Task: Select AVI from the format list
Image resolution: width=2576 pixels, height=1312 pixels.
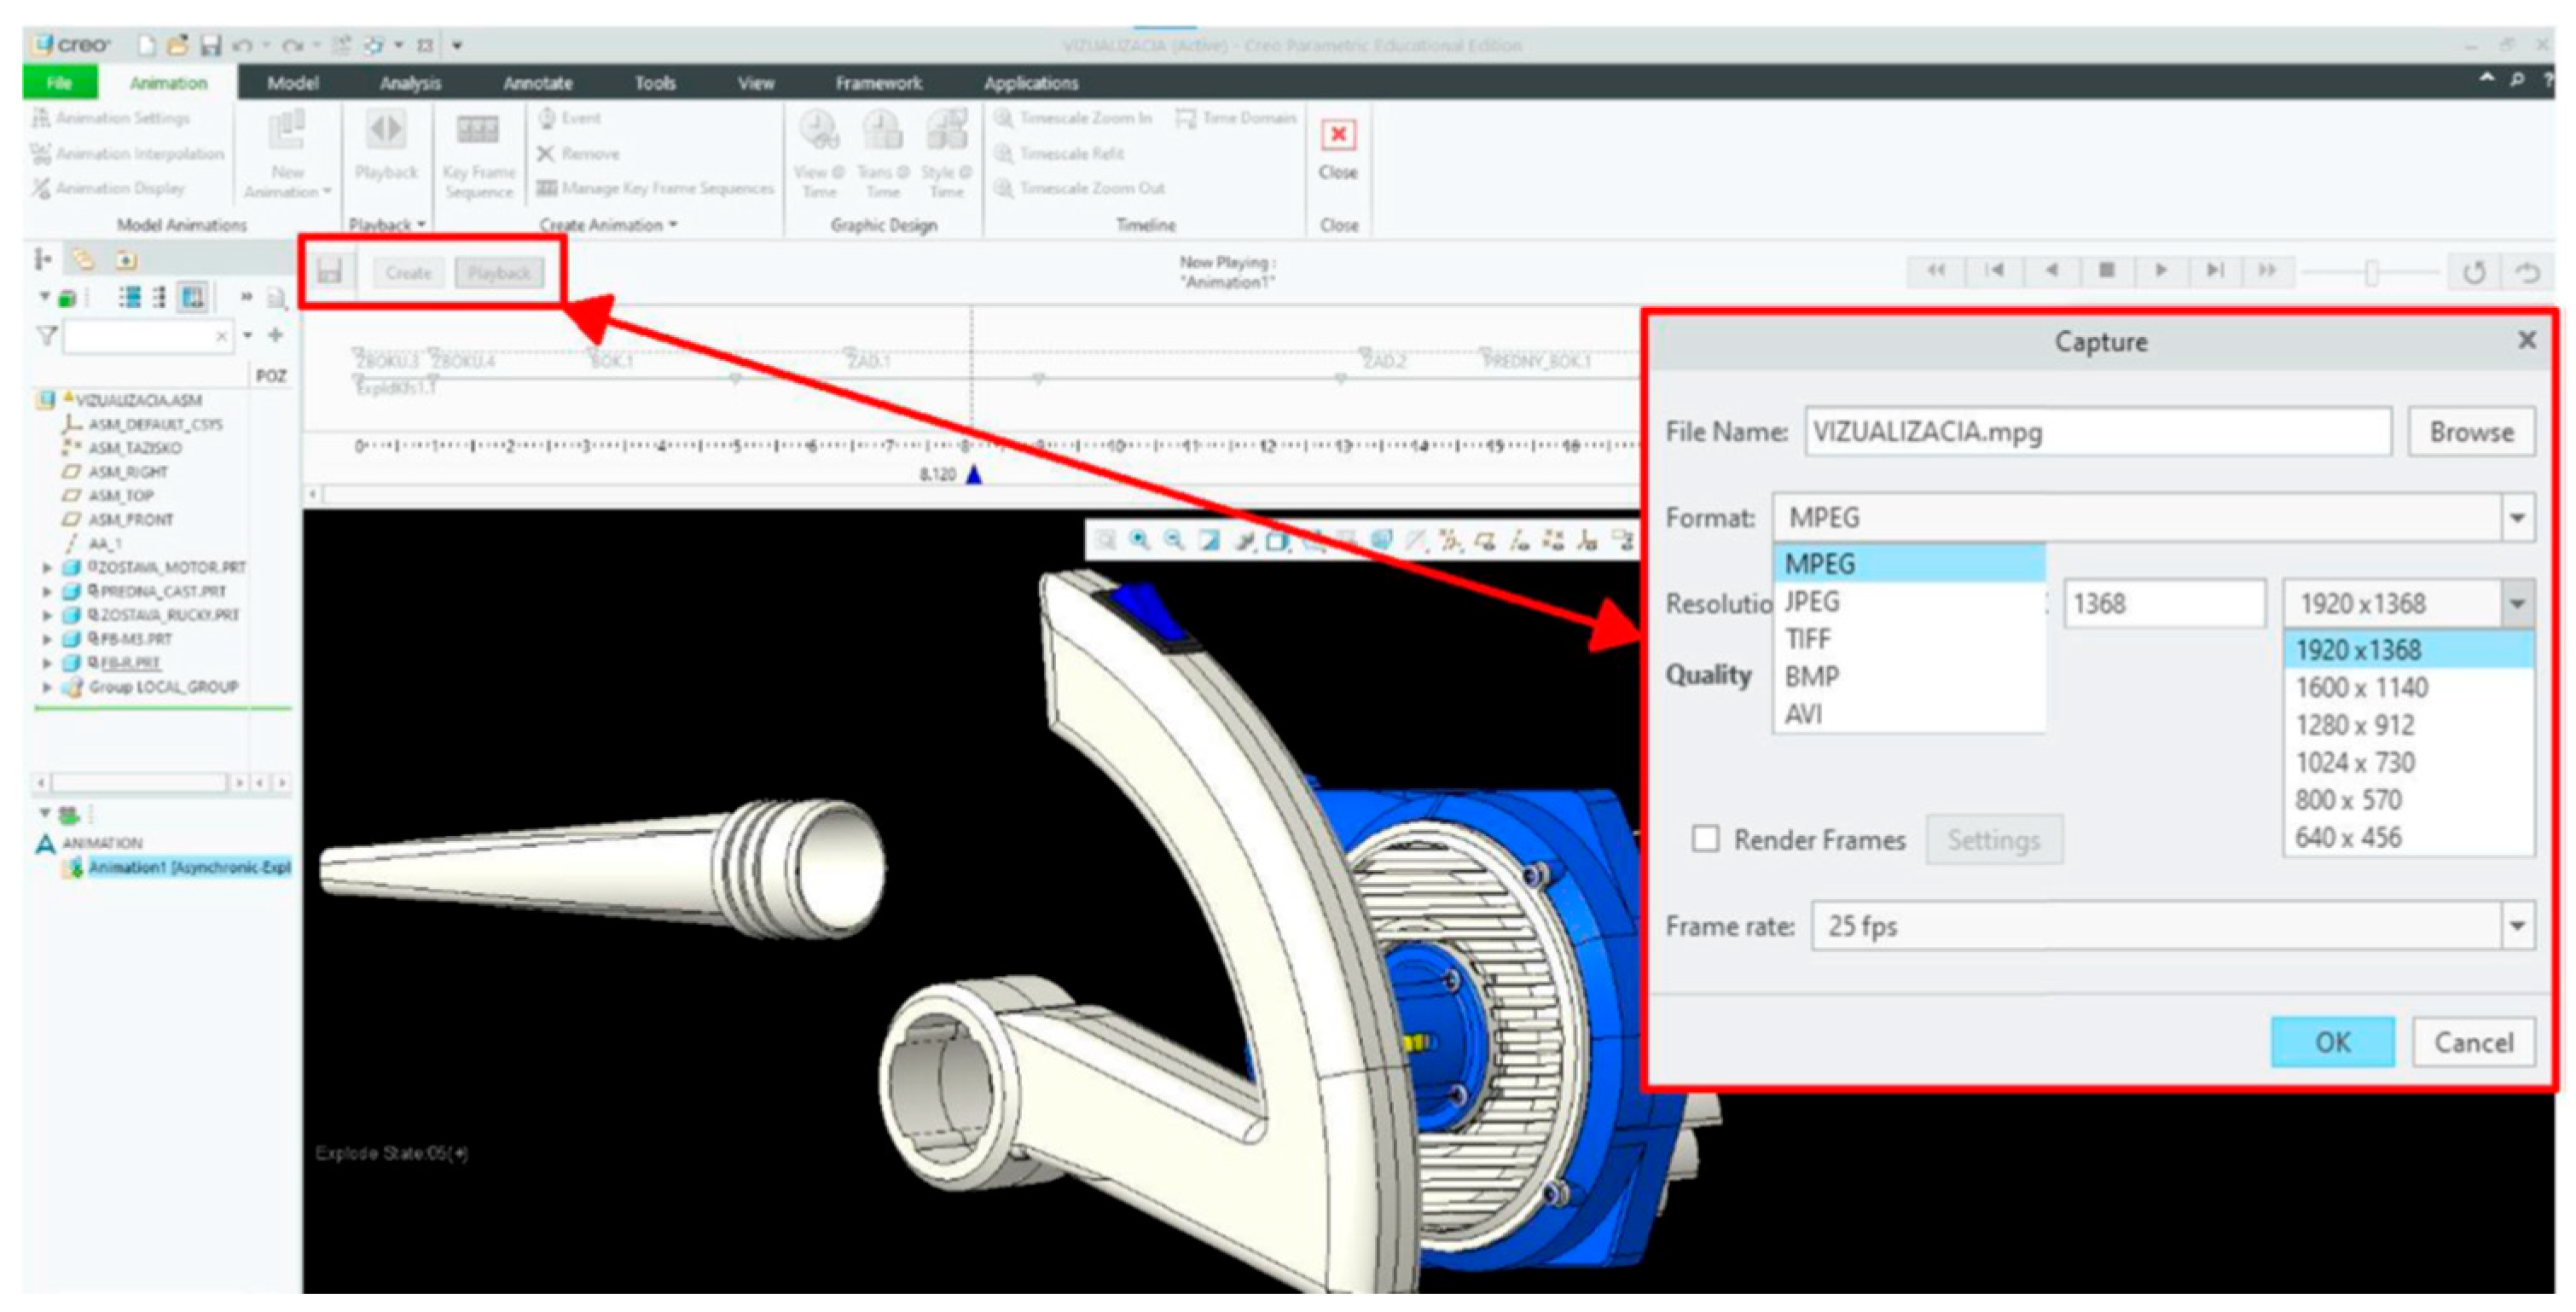Action: (1804, 714)
